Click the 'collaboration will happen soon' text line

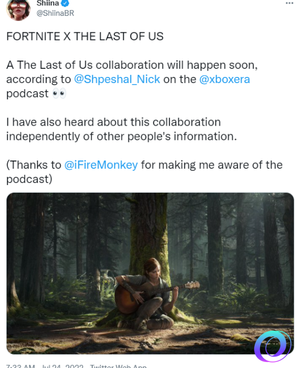coord(177,65)
